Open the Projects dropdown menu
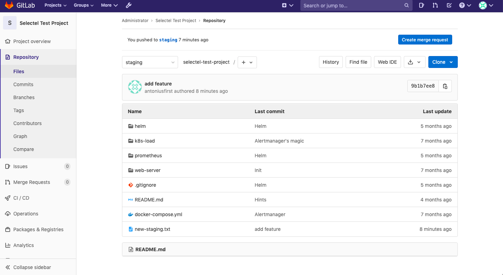The image size is (503, 275). (55, 5)
